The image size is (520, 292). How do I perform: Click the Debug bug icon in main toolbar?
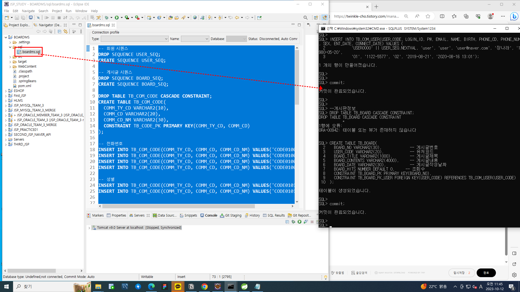tap(107, 18)
